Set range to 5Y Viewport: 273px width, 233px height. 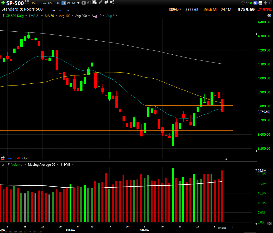click(x=2, y=232)
